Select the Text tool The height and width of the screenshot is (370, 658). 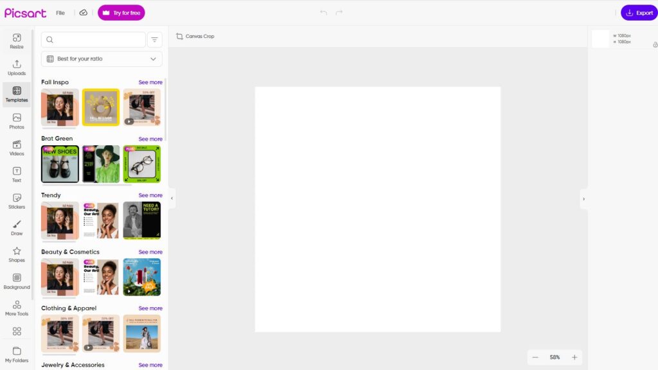pyautogui.click(x=17, y=175)
